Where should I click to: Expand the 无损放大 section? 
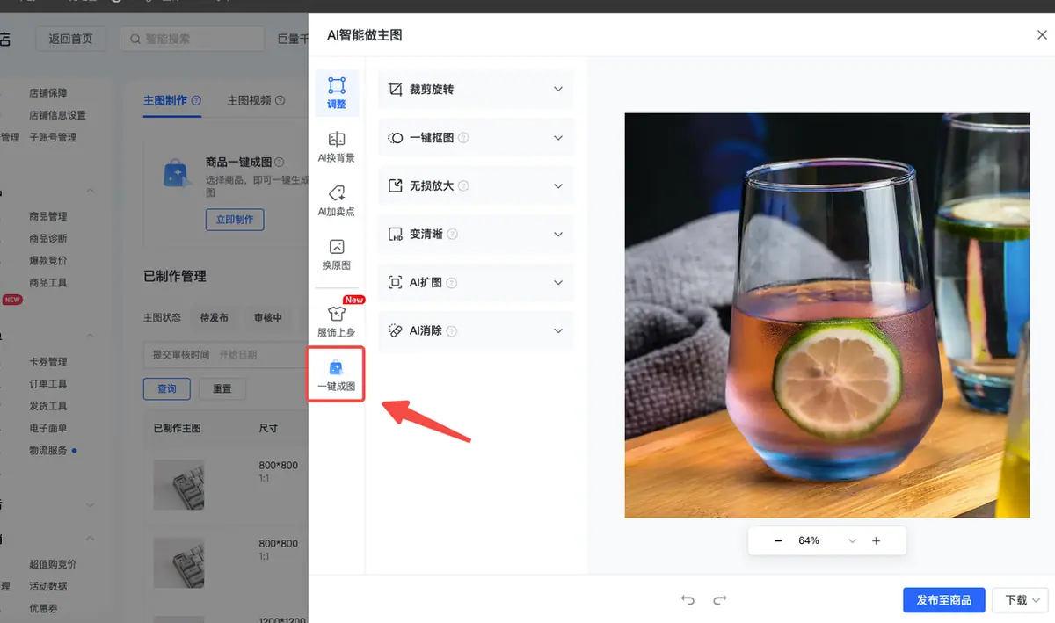(557, 186)
